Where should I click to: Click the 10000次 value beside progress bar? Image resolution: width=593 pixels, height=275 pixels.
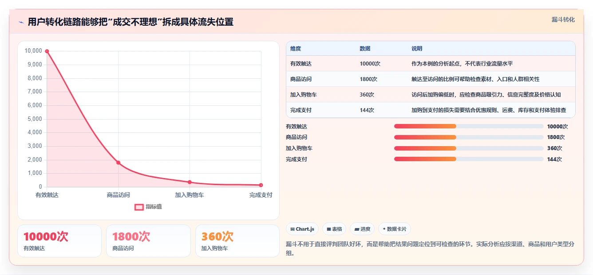click(557, 126)
